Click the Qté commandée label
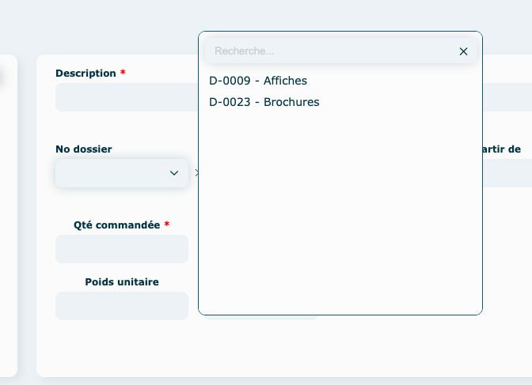Image resolution: width=532 pixels, height=385 pixels. [117, 225]
